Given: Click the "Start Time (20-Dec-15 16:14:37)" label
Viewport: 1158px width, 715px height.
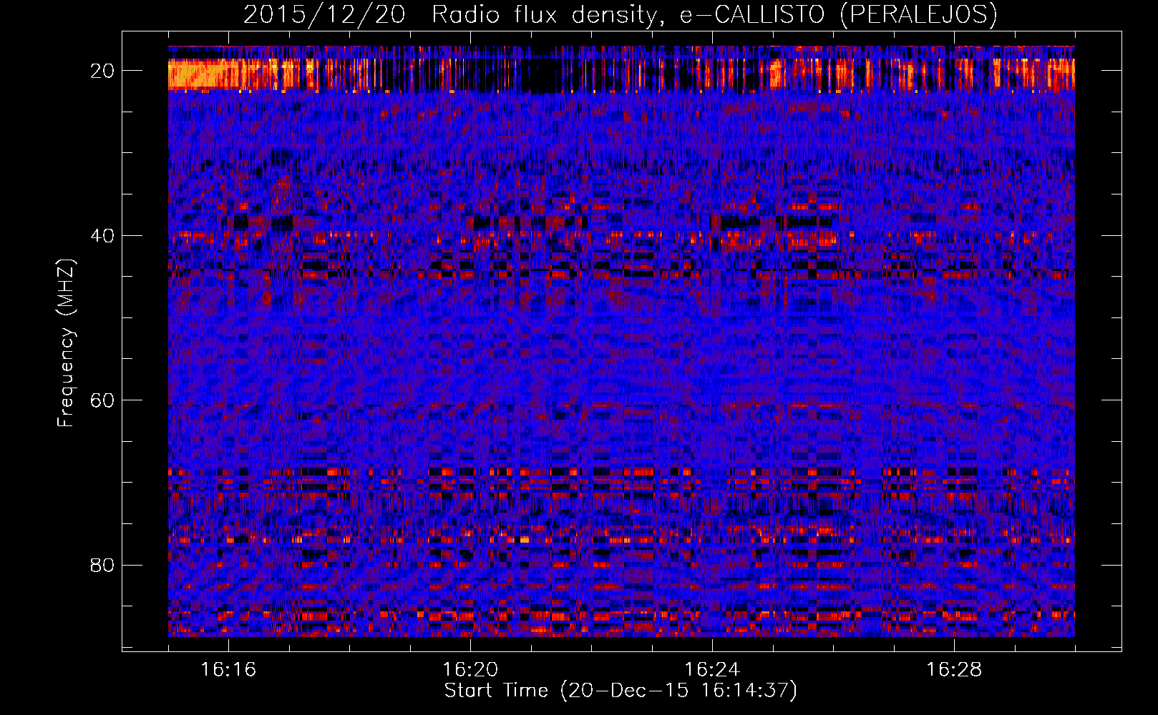Looking at the screenshot, I should [x=621, y=691].
